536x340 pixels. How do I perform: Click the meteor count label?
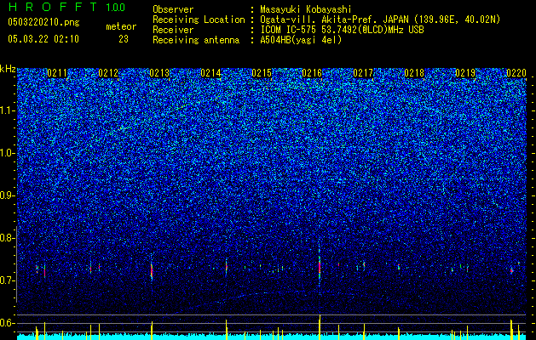(121, 26)
